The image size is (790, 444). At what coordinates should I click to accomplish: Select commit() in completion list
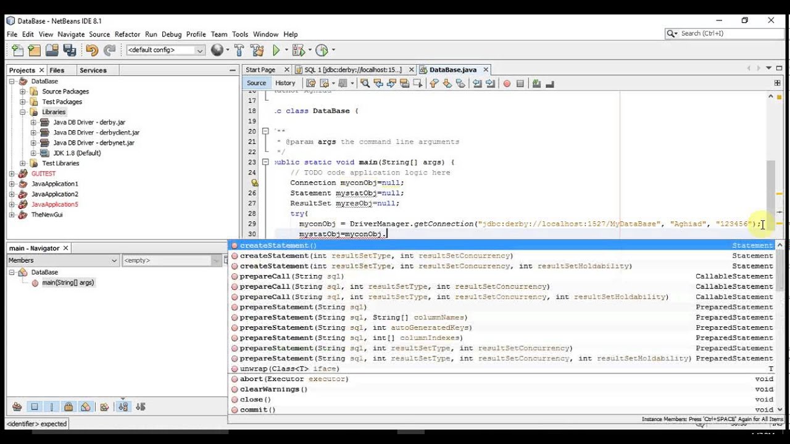click(503, 409)
